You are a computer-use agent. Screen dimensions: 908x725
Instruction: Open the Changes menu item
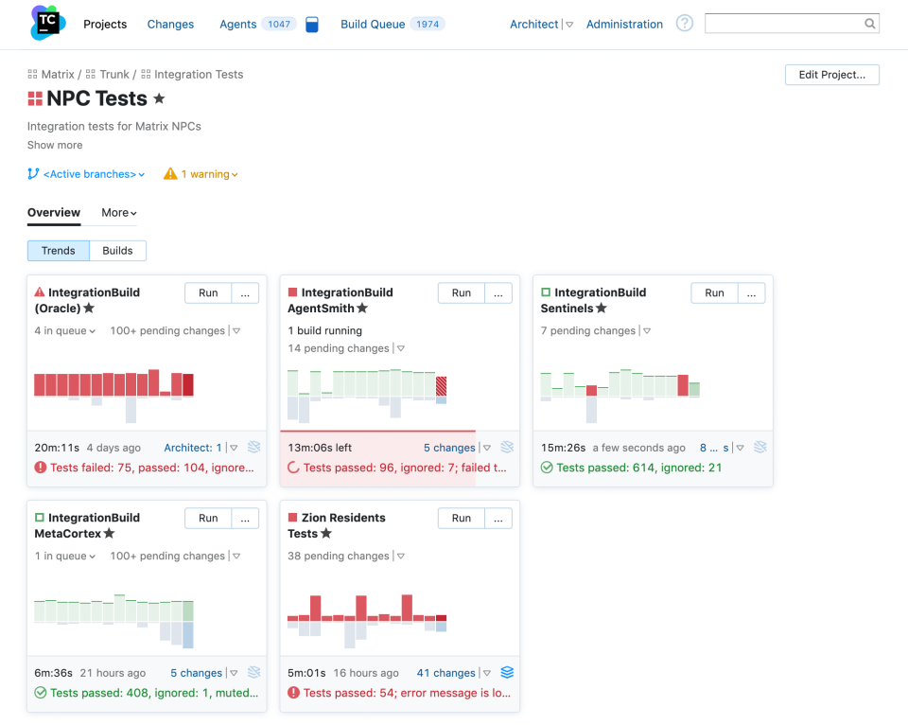point(170,25)
